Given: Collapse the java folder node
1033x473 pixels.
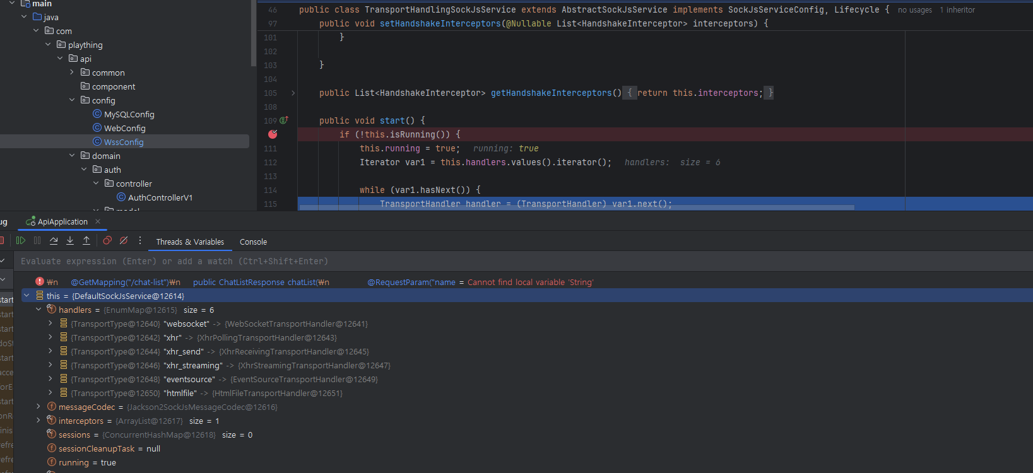Looking at the screenshot, I should [24, 17].
